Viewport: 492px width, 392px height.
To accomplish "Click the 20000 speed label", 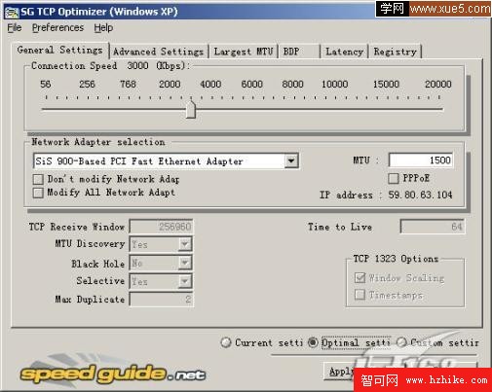I will click(x=438, y=85).
